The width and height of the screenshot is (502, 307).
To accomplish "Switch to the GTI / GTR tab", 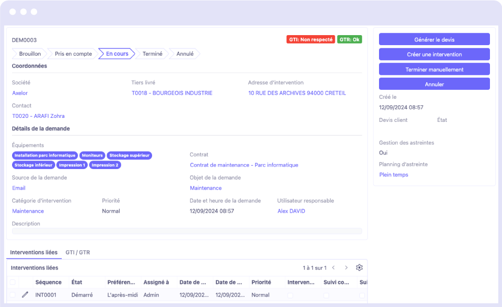I will point(77,252).
